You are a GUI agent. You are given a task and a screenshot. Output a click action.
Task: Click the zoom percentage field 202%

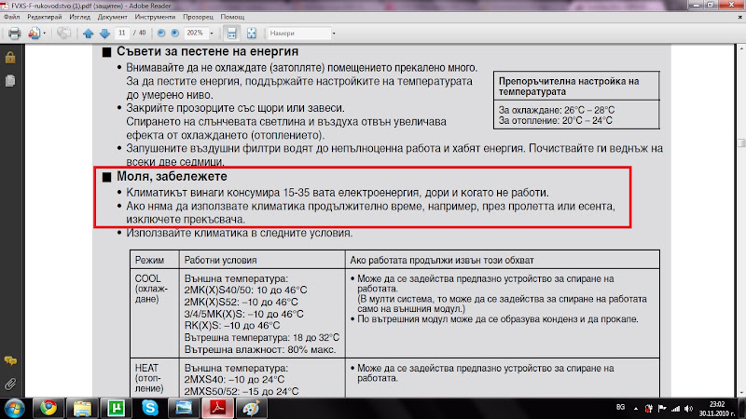[x=196, y=33]
